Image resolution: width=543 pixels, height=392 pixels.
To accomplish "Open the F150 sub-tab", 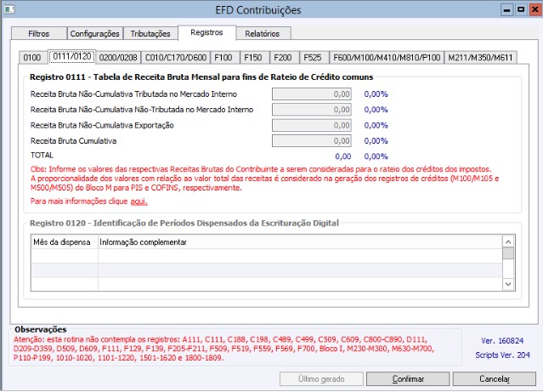I will point(253,58).
